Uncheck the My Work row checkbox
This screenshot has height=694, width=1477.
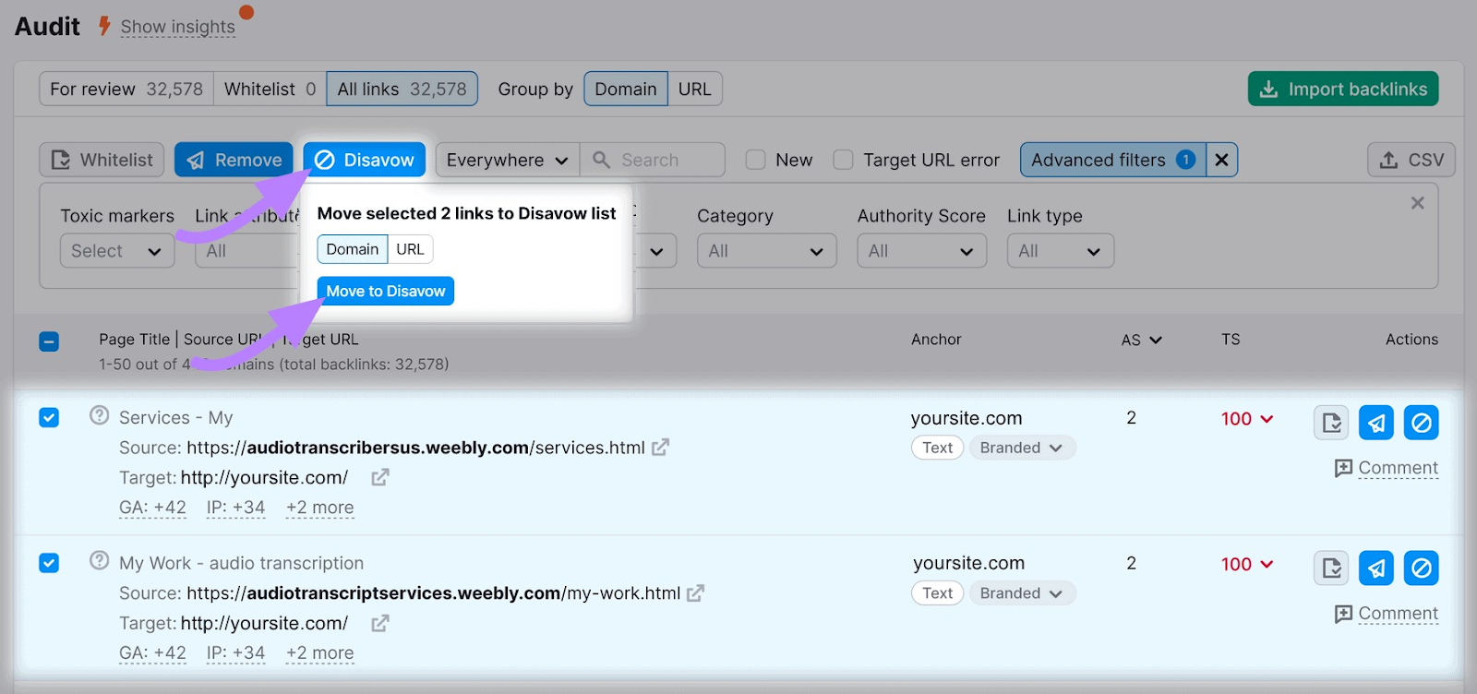pyautogui.click(x=49, y=563)
